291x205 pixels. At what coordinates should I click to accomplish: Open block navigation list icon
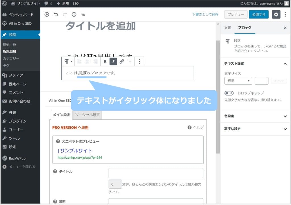tap(83, 15)
